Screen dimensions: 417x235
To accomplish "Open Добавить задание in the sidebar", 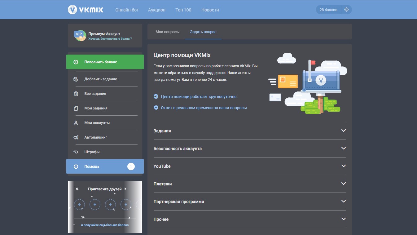I will pos(105,79).
